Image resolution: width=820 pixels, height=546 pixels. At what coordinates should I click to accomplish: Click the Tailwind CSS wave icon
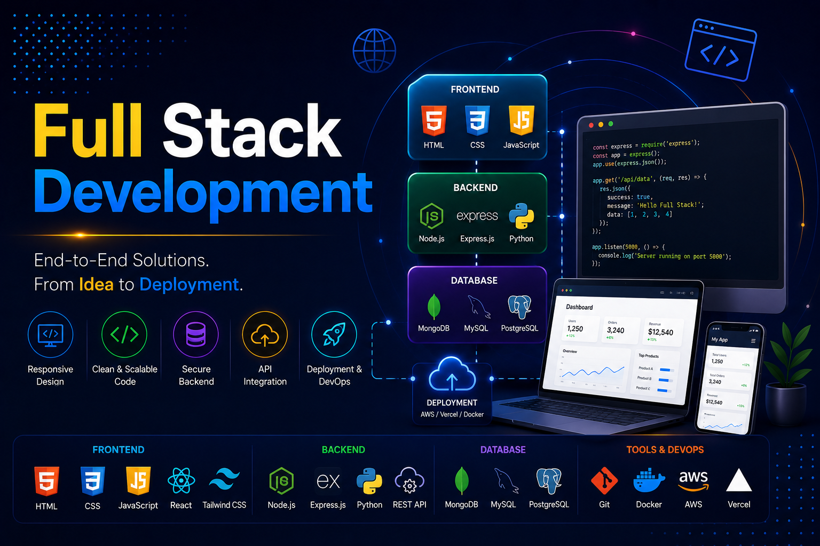224,479
